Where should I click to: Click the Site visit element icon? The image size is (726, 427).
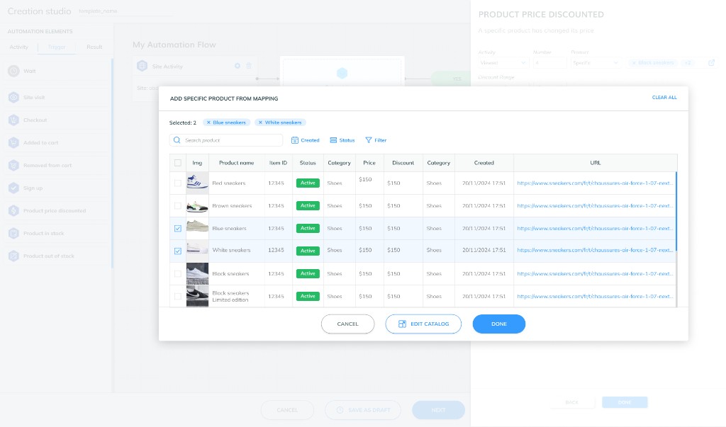click(14, 97)
